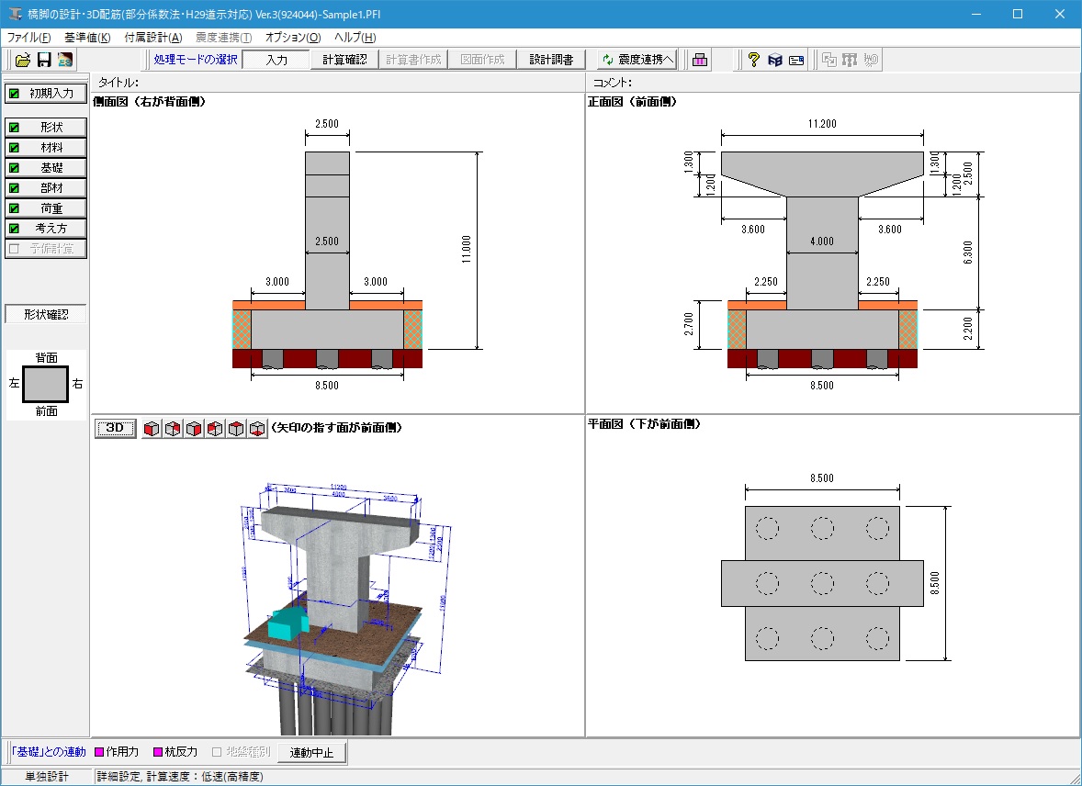The image size is (1082, 786).
Task: Click the green check on 形状
Action: tap(14, 128)
